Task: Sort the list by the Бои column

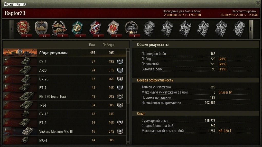Action: pos(92,45)
